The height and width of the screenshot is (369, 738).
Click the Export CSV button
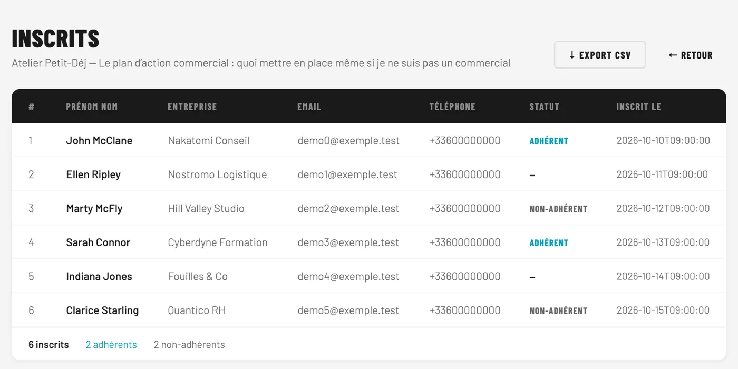coord(600,55)
